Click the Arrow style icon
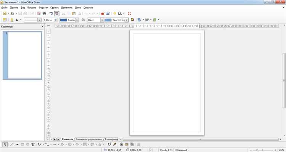 [x=17, y=20]
